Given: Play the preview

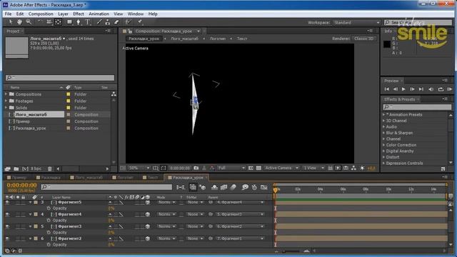Looking at the screenshot, I should coord(403,89).
